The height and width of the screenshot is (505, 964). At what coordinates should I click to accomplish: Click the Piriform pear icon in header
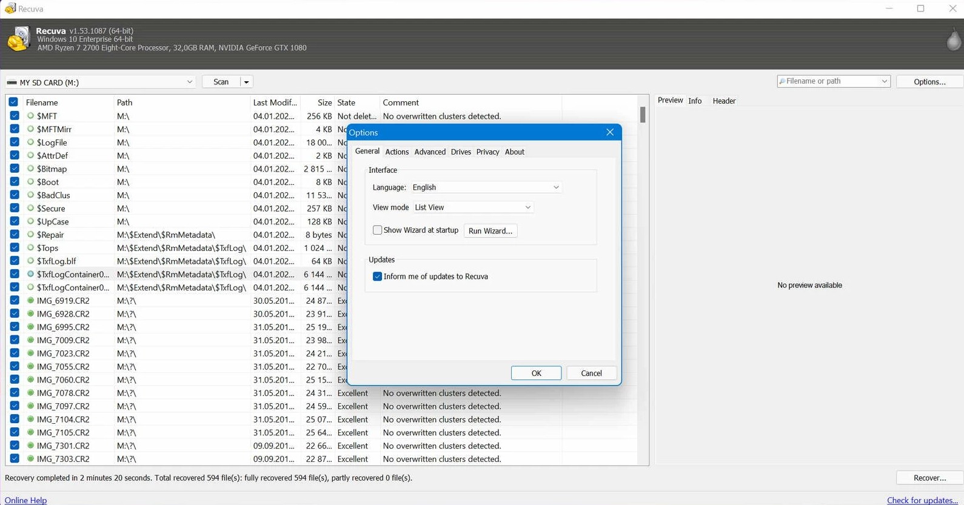pyautogui.click(x=953, y=39)
